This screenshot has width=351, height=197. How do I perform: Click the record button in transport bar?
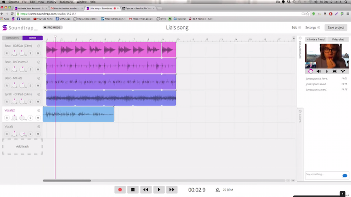(x=120, y=190)
